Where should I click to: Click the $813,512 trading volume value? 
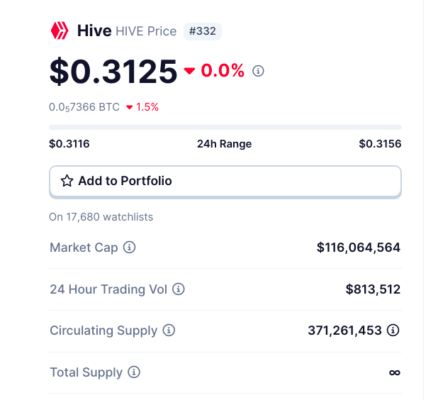point(373,289)
